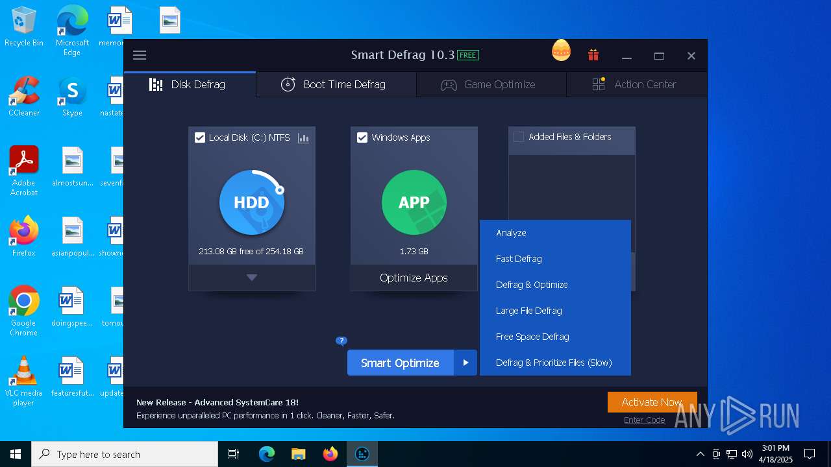Image resolution: width=831 pixels, height=467 pixels.
Task: Choose Free Space Defrag option
Action: [x=555, y=337]
